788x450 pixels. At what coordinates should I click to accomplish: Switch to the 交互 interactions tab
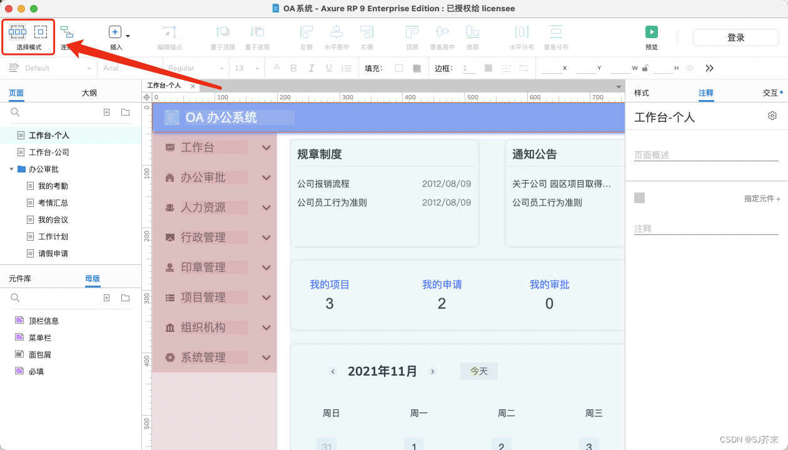[x=770, y=92]
